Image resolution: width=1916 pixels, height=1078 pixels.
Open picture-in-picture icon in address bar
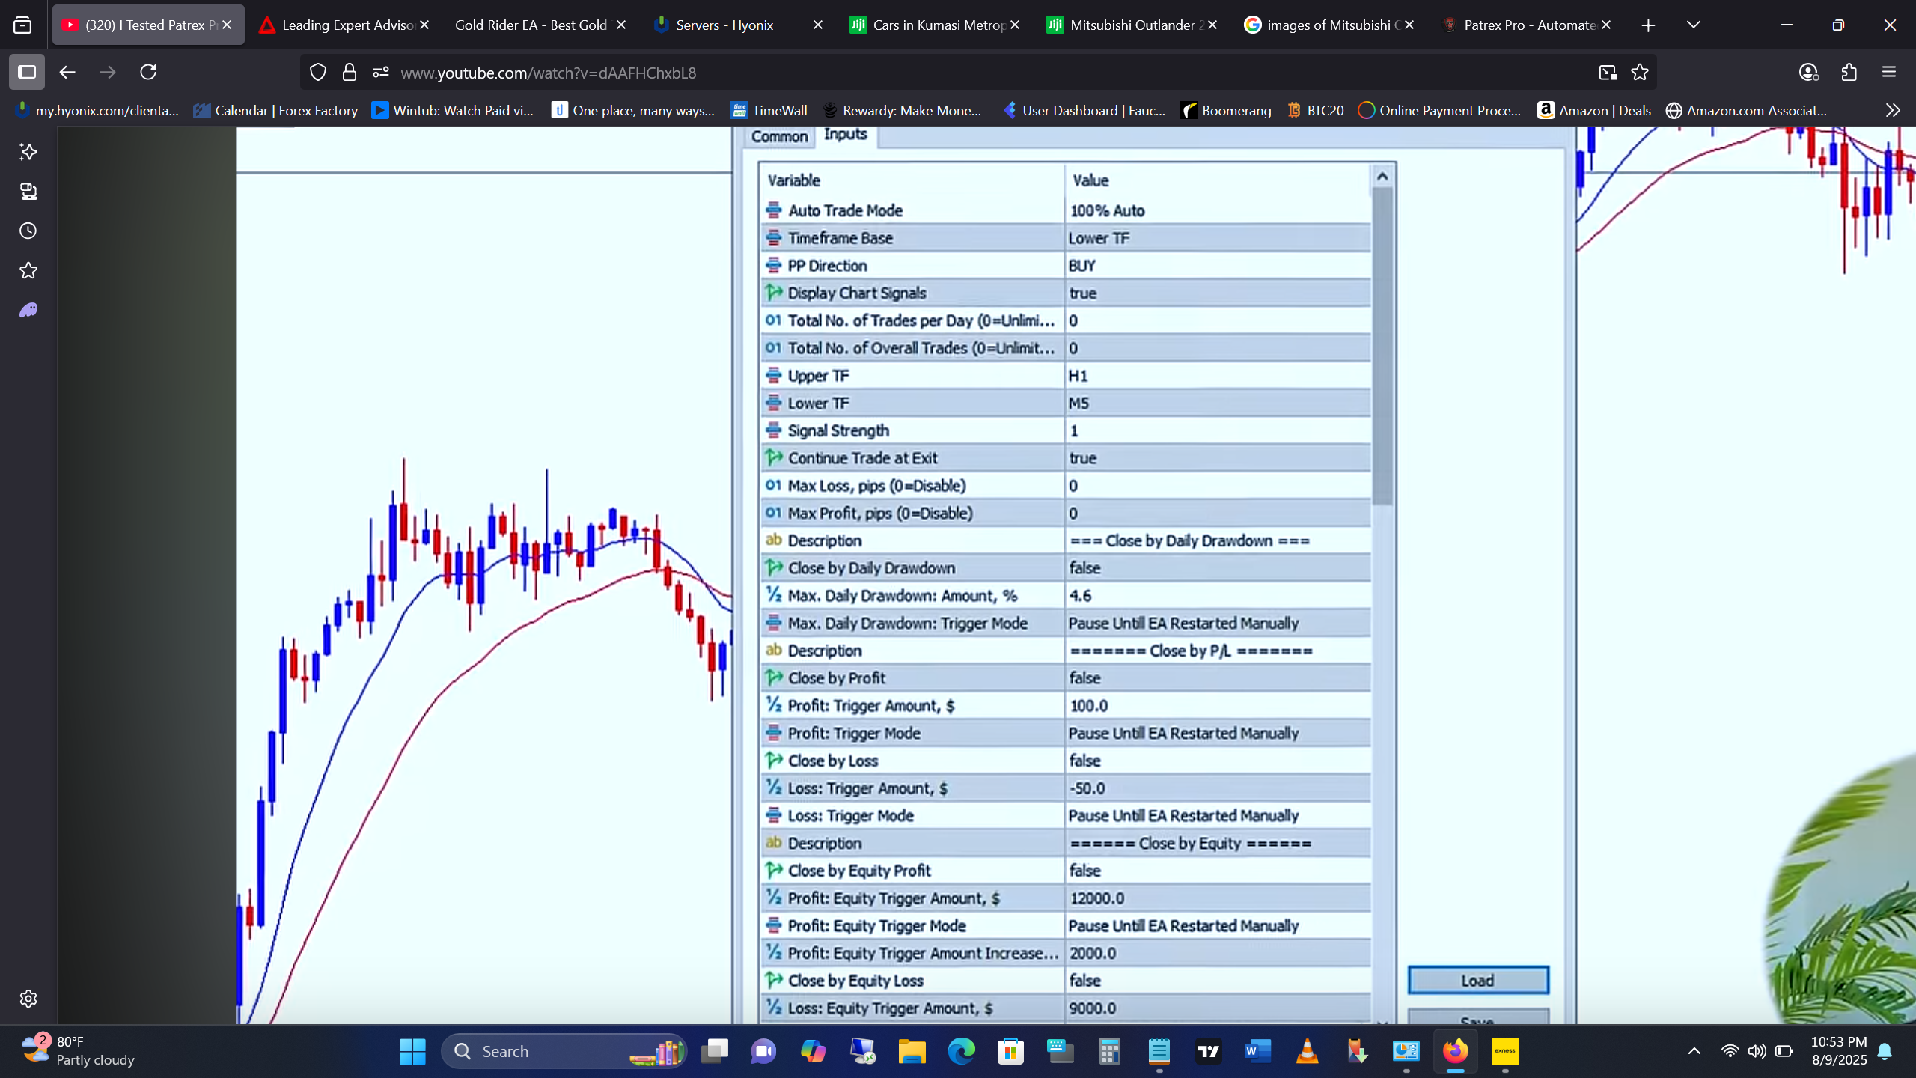click(x=1608, y=73)
